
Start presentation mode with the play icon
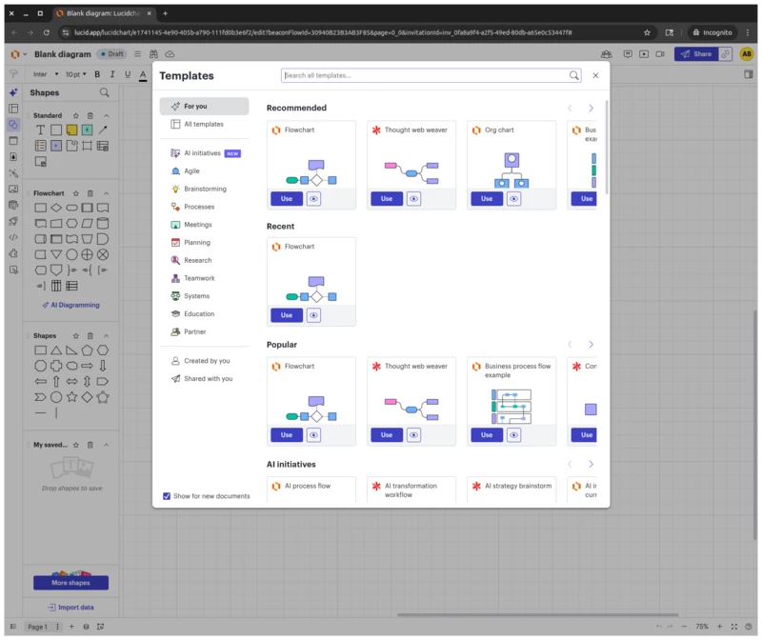point(644,54)
